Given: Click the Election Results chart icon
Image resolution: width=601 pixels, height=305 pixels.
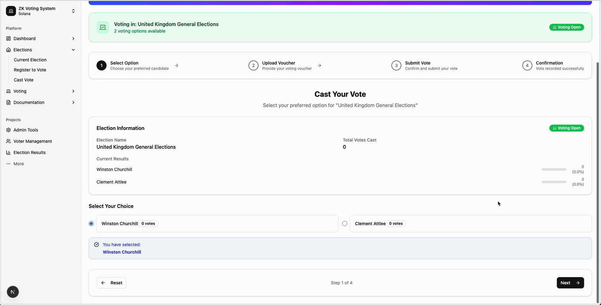Looking at the screenshot, I should click(9, 153).
